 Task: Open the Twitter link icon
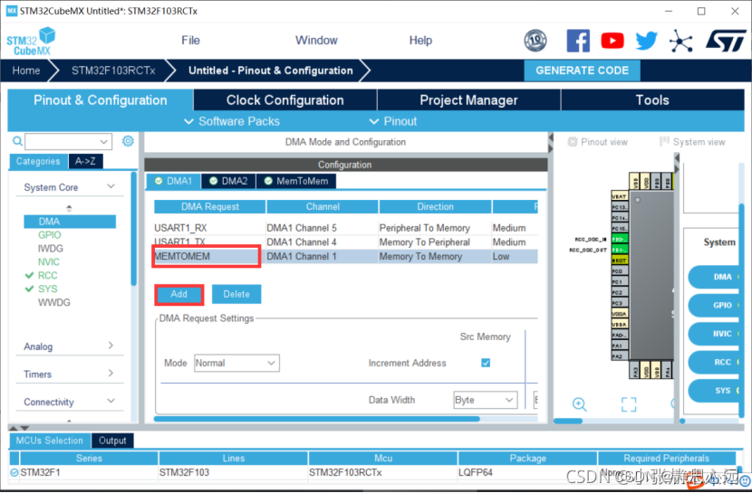[647, 41]
